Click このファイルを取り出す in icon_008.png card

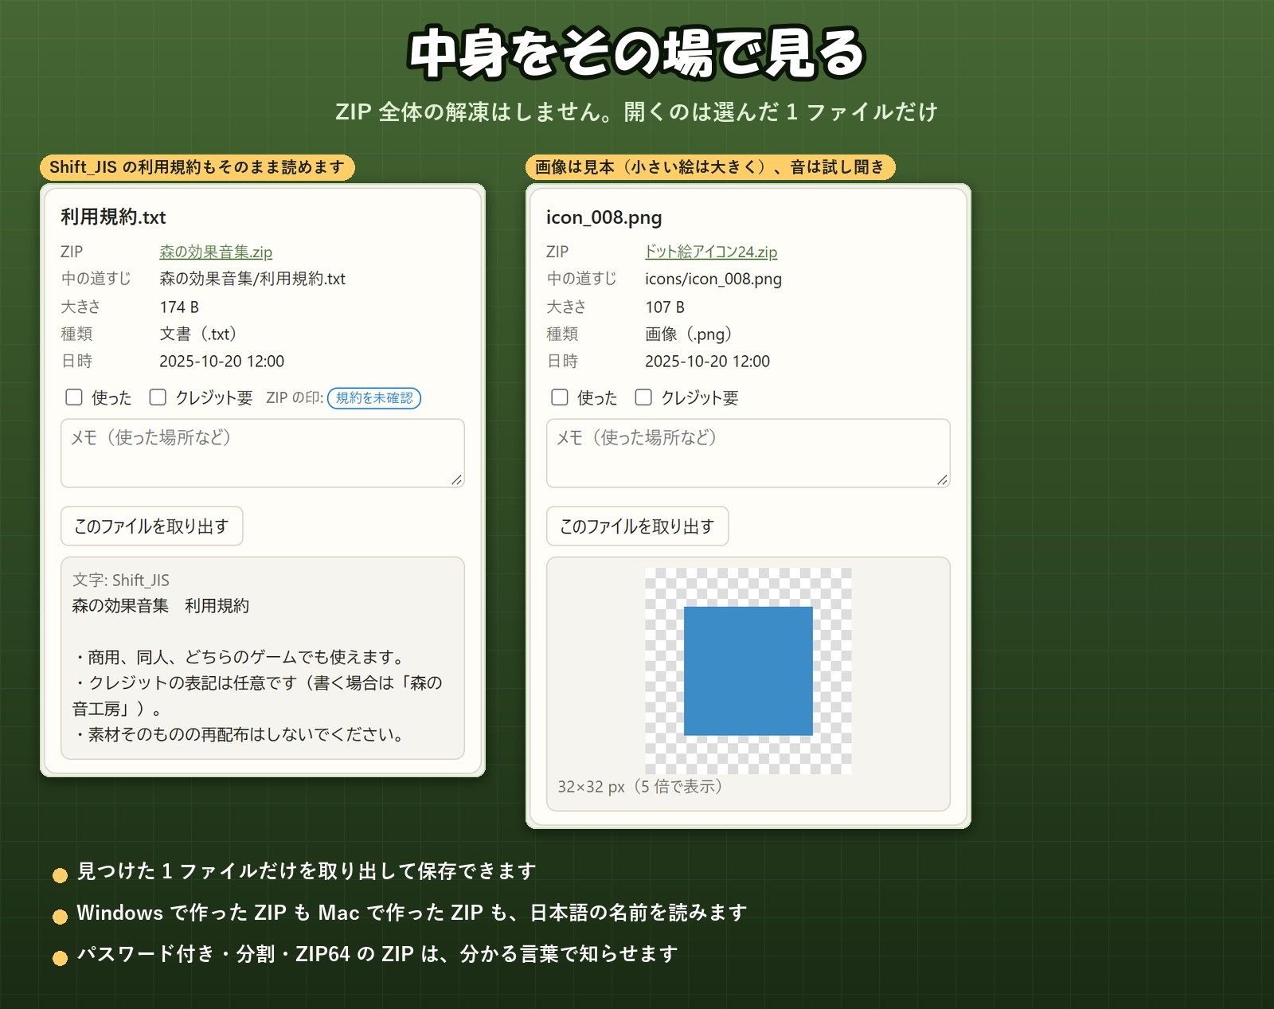(x=637, y=526)
